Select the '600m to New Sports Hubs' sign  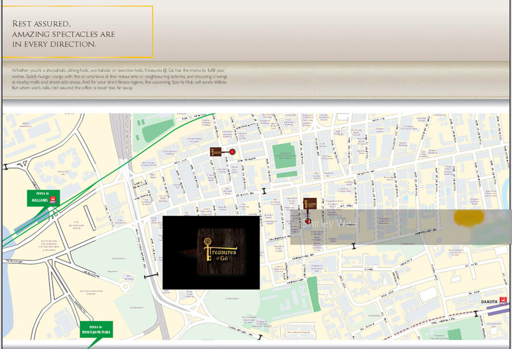tap(96, 329)
